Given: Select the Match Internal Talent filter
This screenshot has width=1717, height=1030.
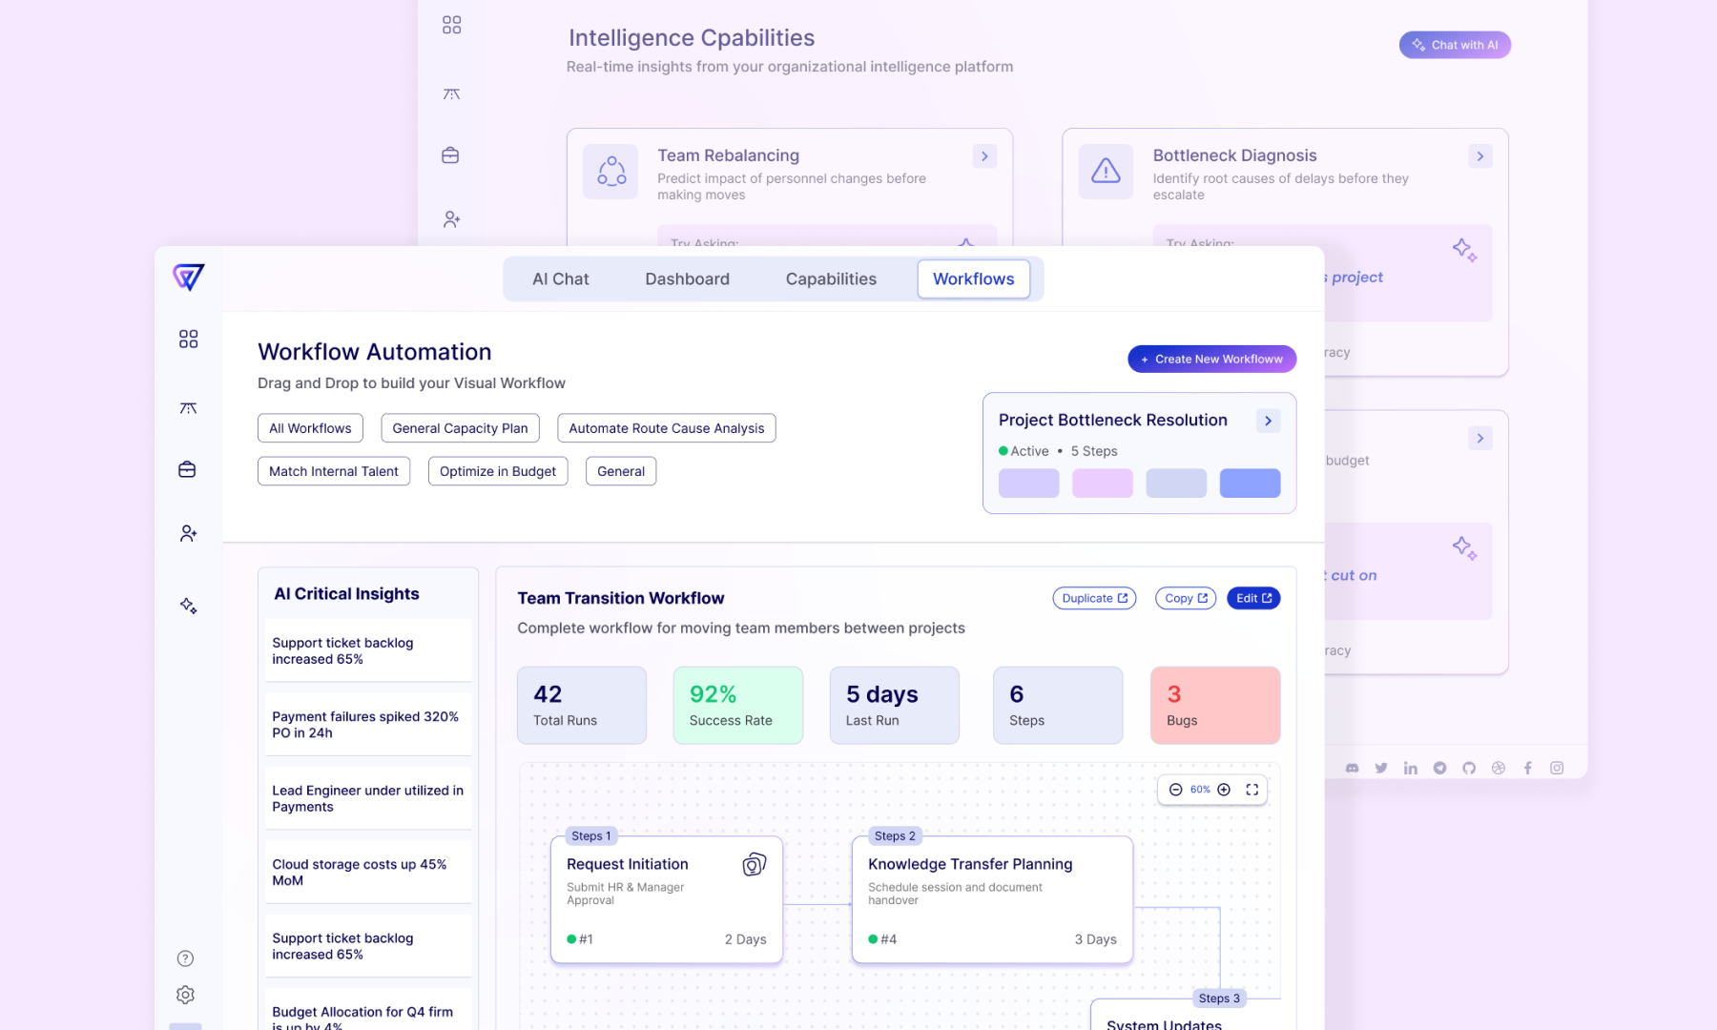Looking at the screenshot, I should (334, 471).
